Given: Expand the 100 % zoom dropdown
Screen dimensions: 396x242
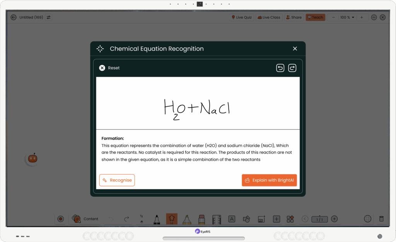Looking at the screenshot, I should tap(347, 17).
